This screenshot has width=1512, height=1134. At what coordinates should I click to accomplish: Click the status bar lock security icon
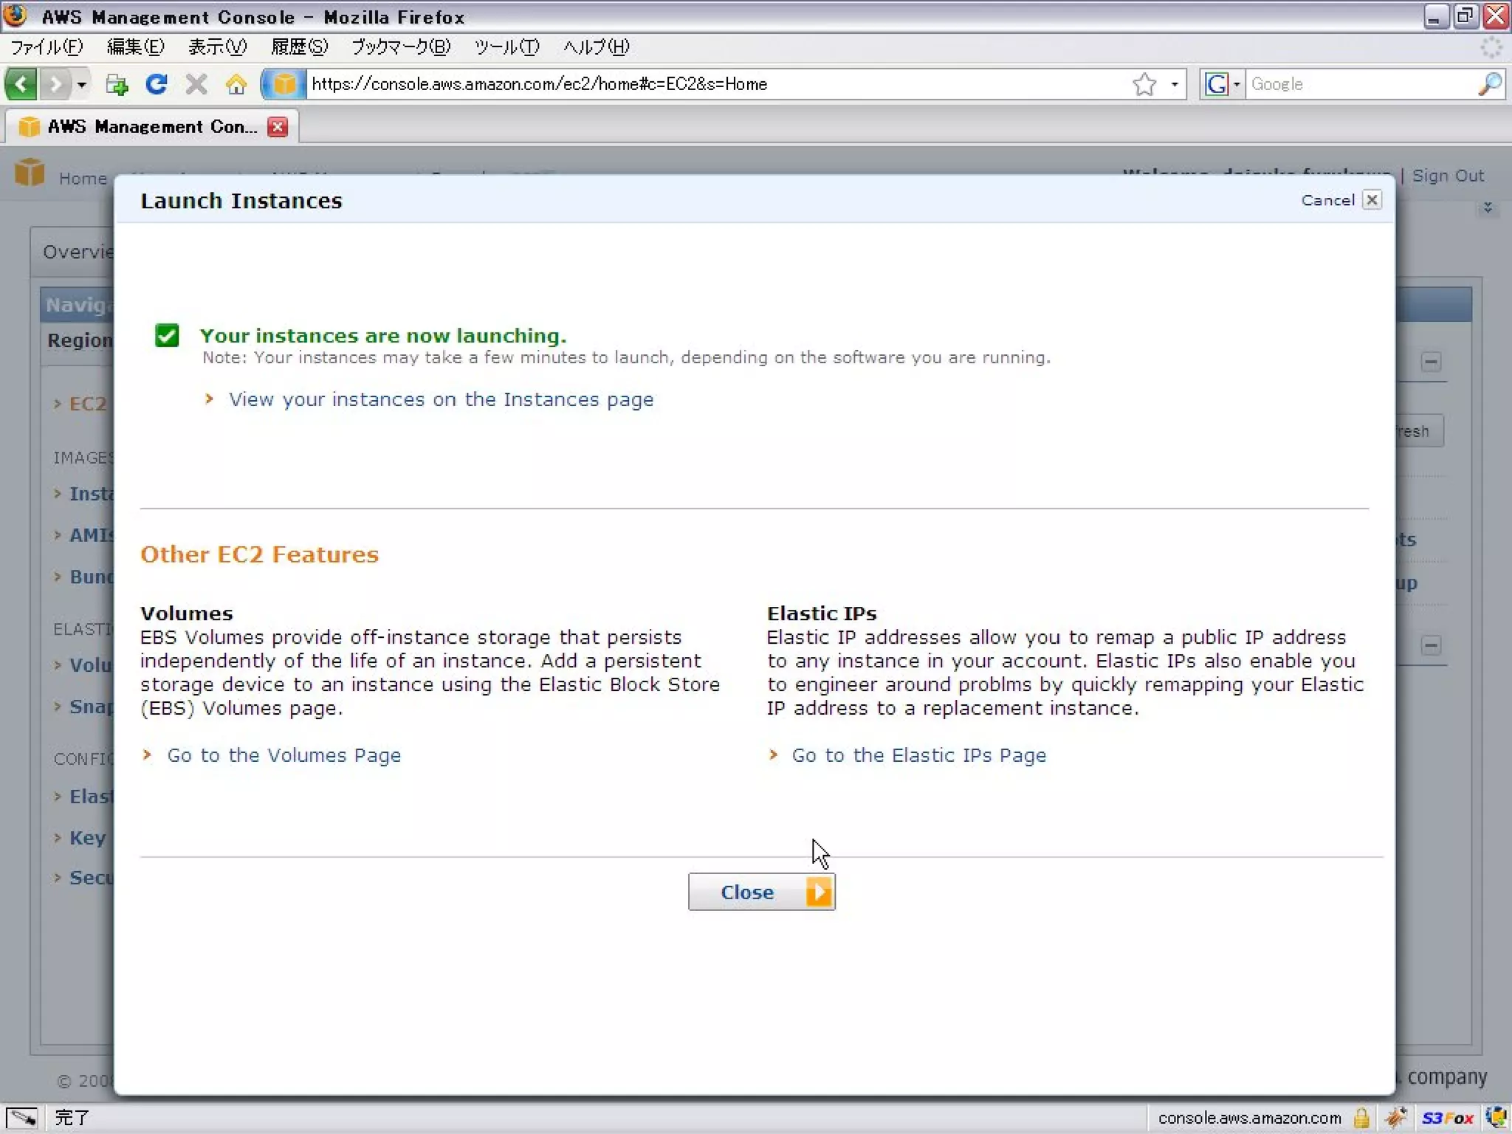point(1361,1118)
